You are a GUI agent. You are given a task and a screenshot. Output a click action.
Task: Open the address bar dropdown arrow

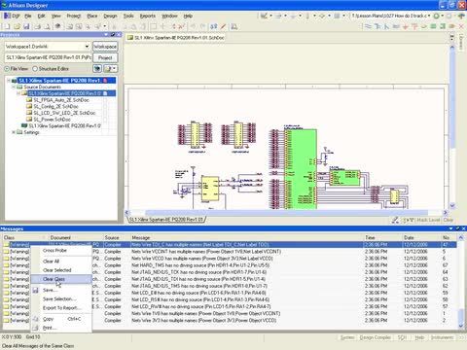click(429, 16)
